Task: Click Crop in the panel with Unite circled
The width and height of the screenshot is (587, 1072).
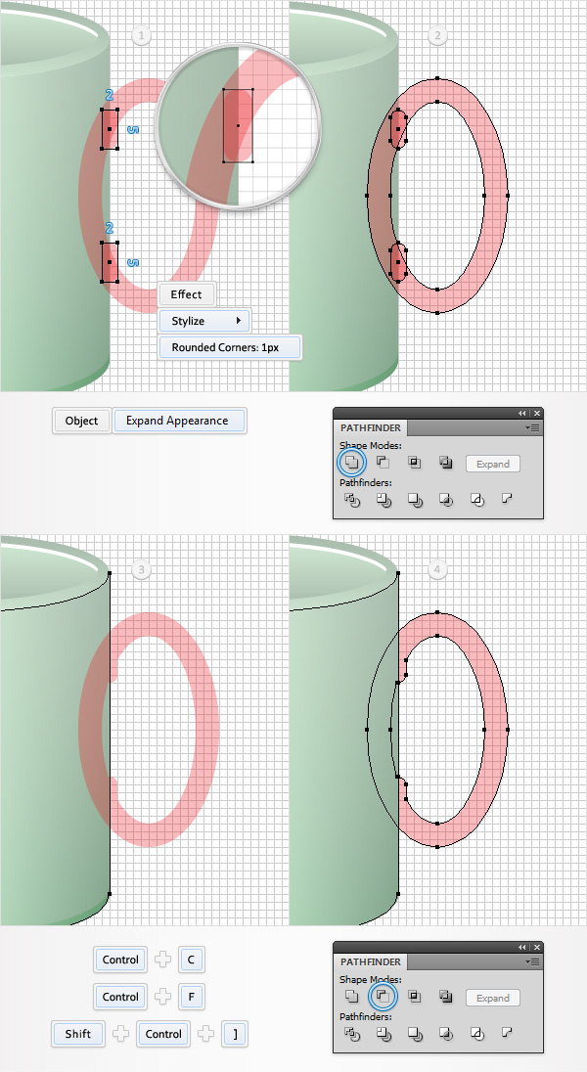Action: (446, 500)
